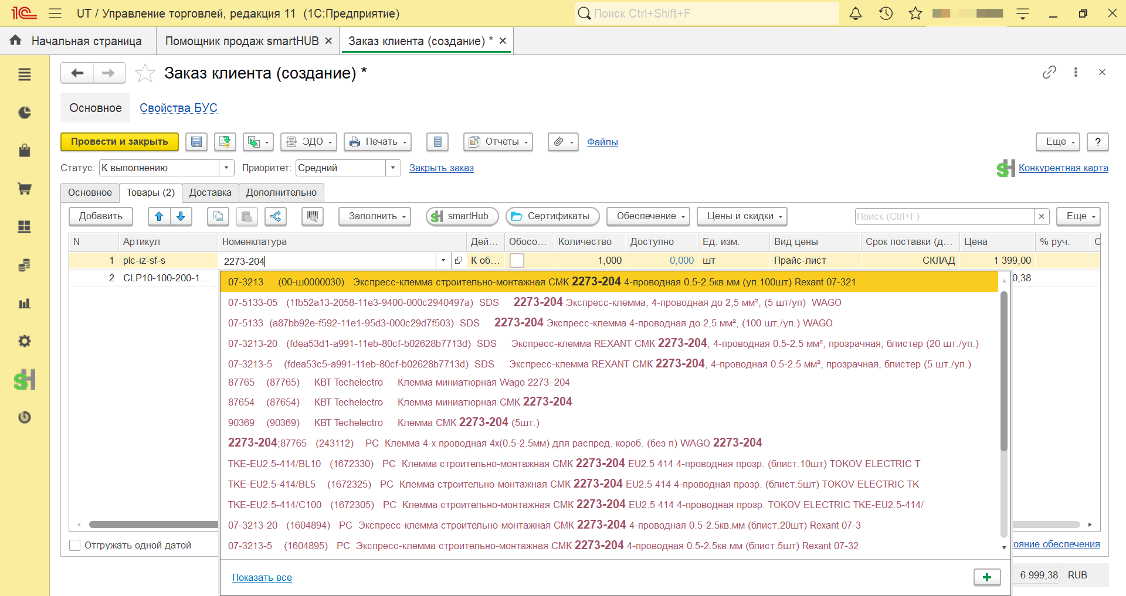This screenshot has width=1126, height=596.
Task: Move row up with blue arrow
Action: point(159,216)
